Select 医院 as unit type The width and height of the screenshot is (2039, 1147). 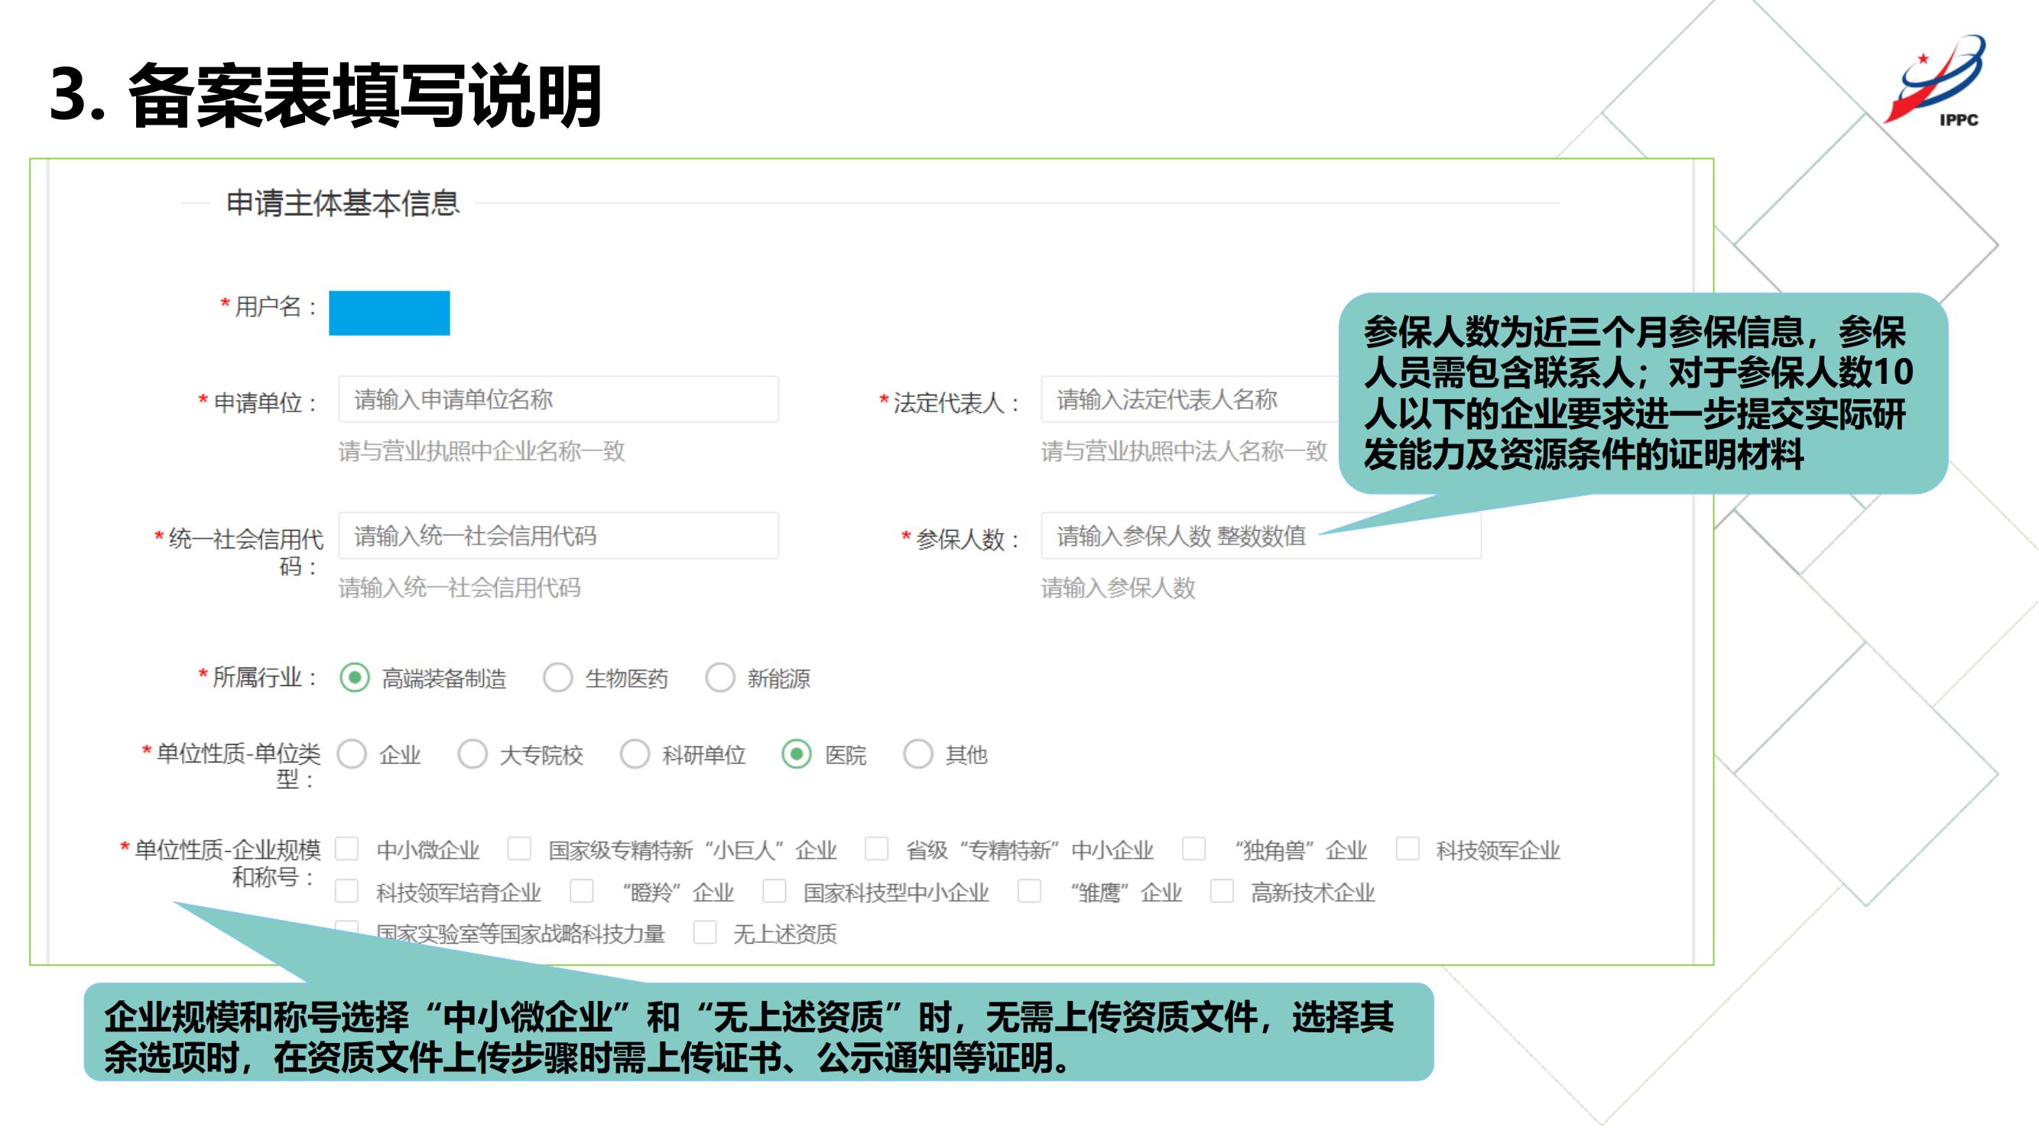point(797,754)
